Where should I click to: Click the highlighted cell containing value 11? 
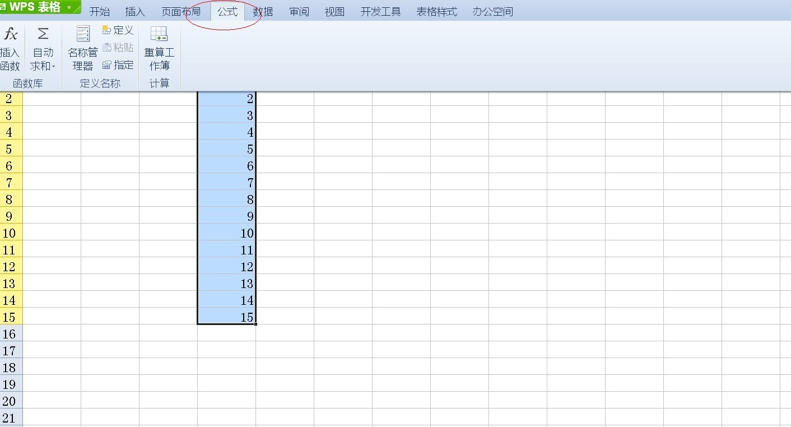[x=227, y=249]
